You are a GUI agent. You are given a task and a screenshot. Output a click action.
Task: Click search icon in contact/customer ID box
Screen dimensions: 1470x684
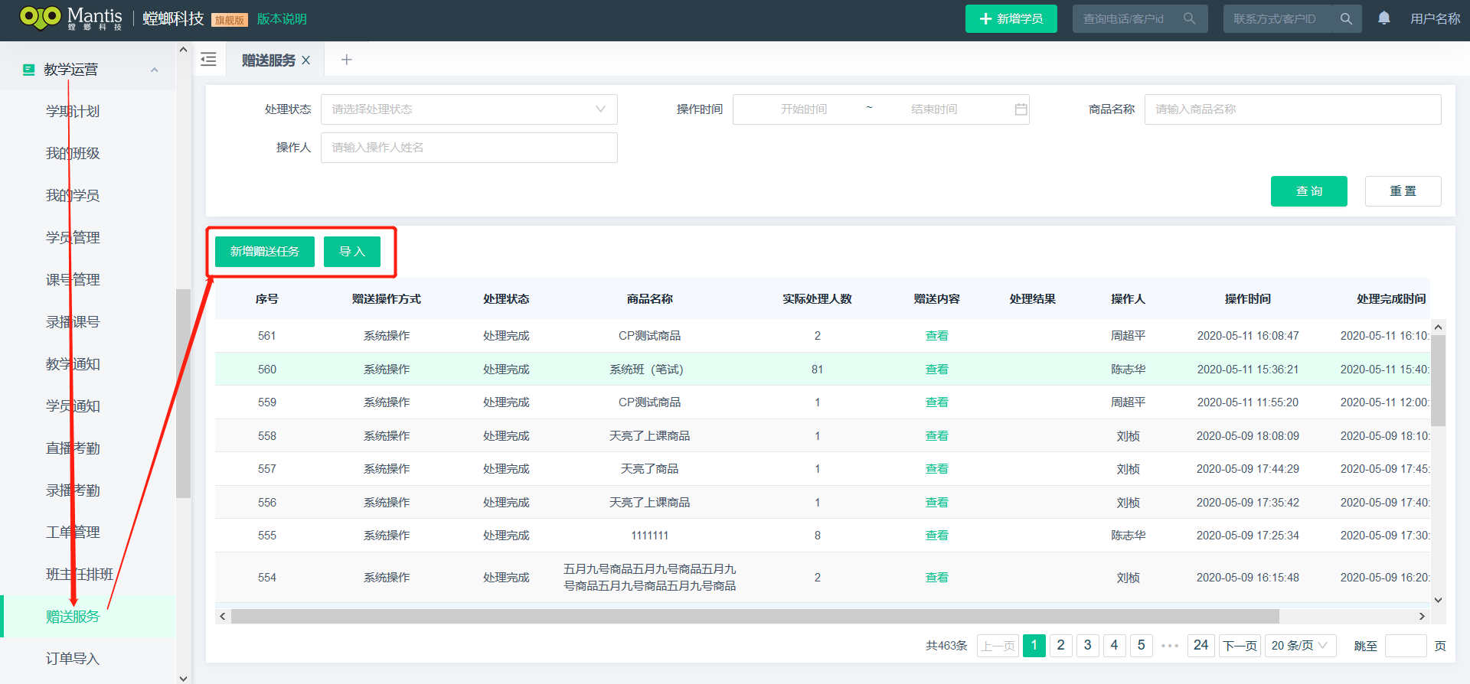point(1346,18)
